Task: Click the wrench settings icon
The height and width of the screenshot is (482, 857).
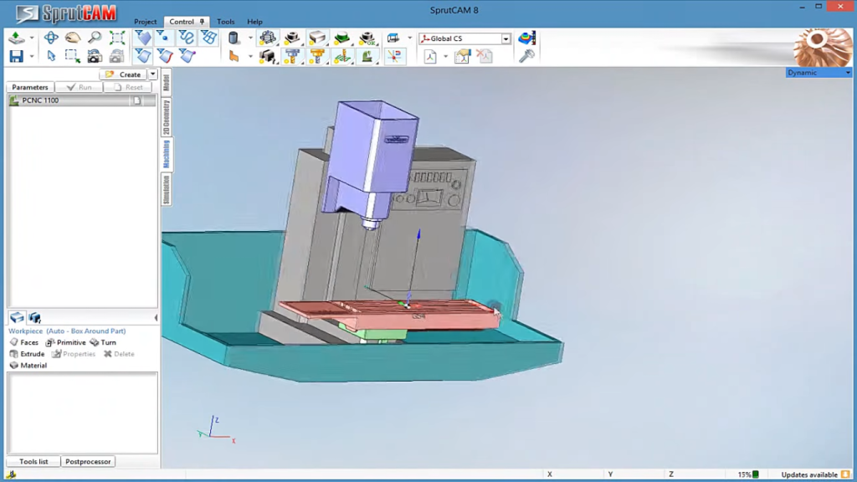Action: 526,56
